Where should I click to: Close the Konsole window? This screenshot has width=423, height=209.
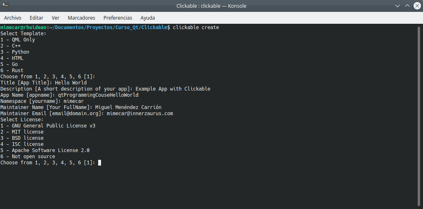(416, 6)
